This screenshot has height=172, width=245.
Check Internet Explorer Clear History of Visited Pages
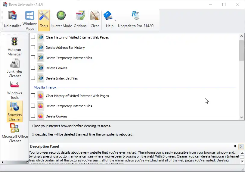click(x=33, y=37)
